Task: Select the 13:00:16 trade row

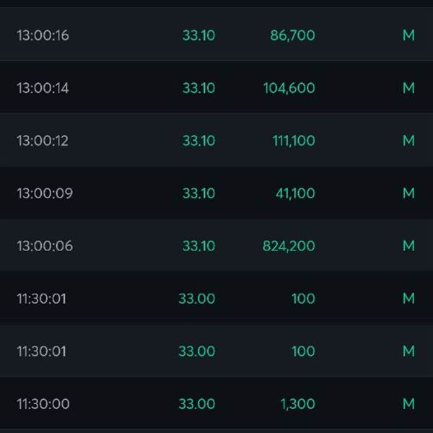Action: pyautogui.click(x=216, y=35)
